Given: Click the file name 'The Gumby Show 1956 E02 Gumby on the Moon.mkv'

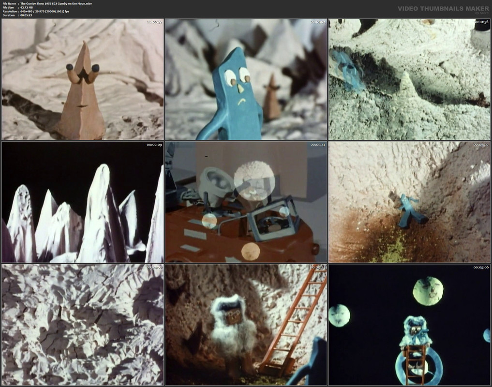Looking at the screenshot, I should pyautogui.click(x=56, y=3).
